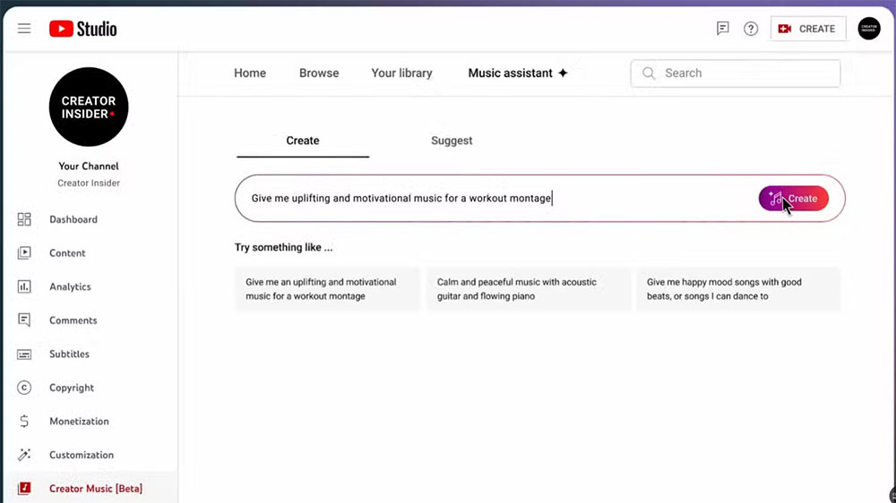Click the gradient Create music button
This screenshot has width=896, height=503.
793,198
